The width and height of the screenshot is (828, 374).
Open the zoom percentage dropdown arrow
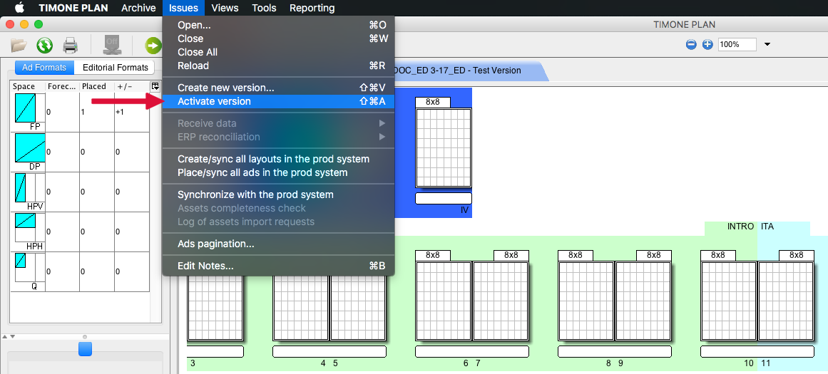pyautogui.click(x=767, y=44)
